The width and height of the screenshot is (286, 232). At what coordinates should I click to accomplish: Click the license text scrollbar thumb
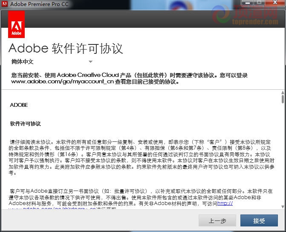click(x=283, y=99)
